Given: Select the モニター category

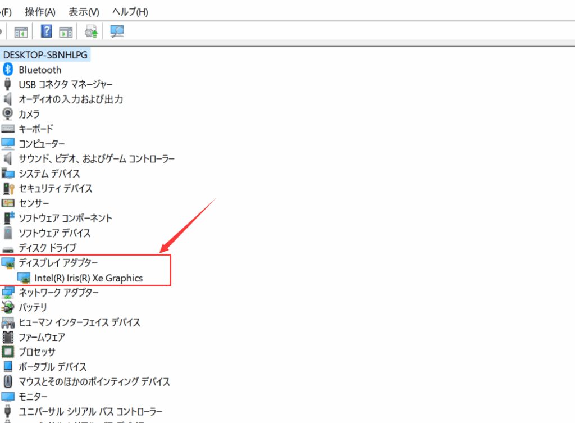Looking at the screenshot, I should [33, 397].
